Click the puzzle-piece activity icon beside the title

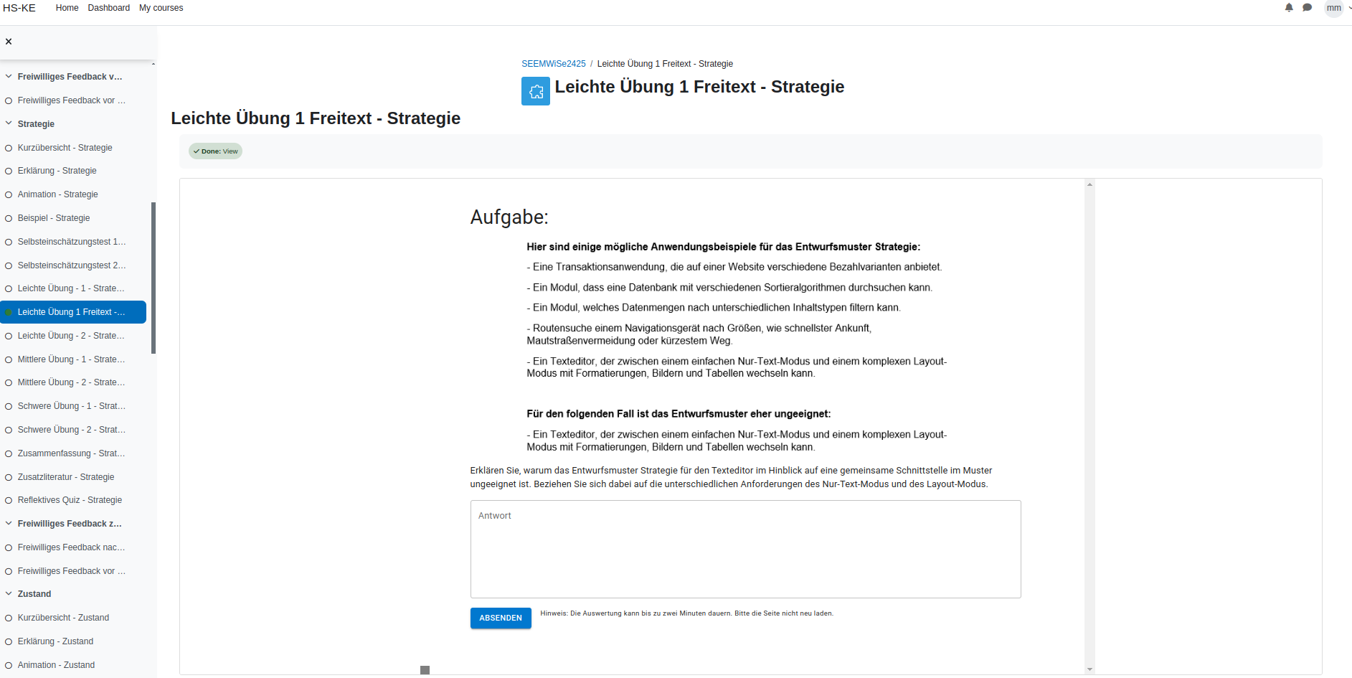pyautogui.click(x=535, y=91)
